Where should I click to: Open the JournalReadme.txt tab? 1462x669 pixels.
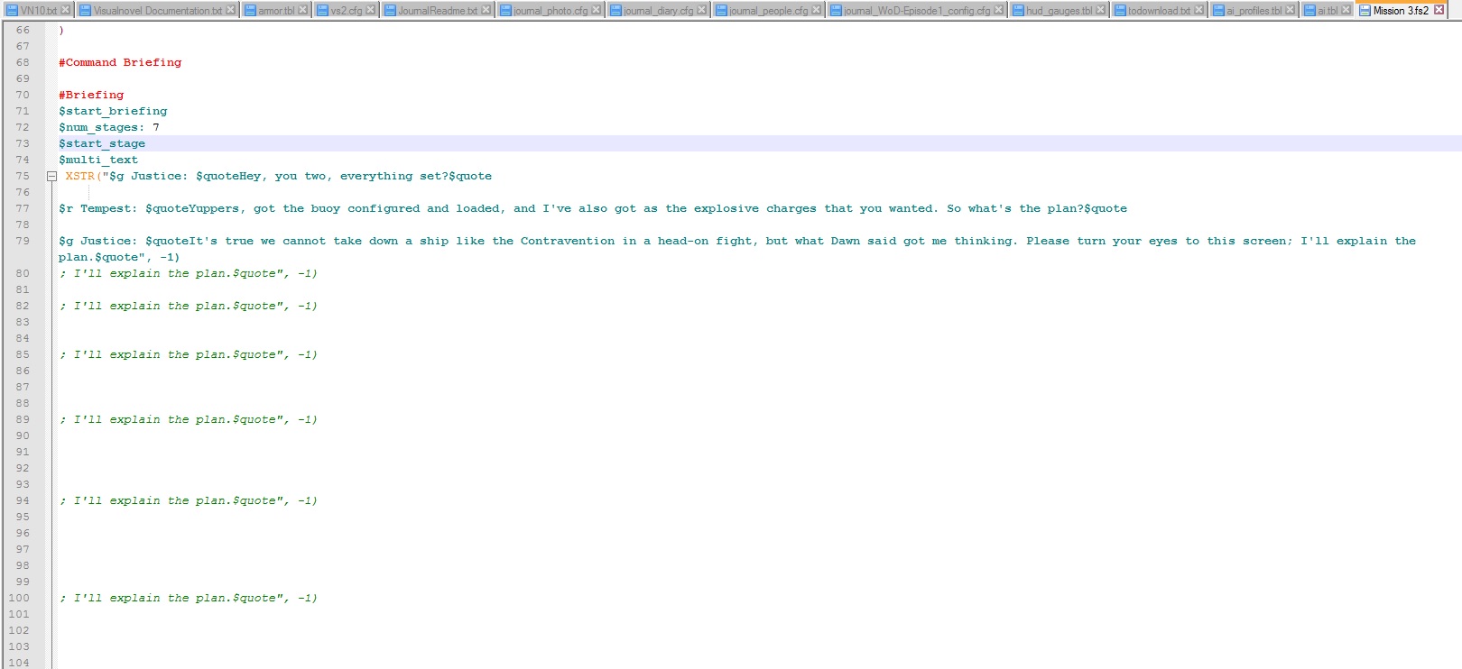click(438, 10)
